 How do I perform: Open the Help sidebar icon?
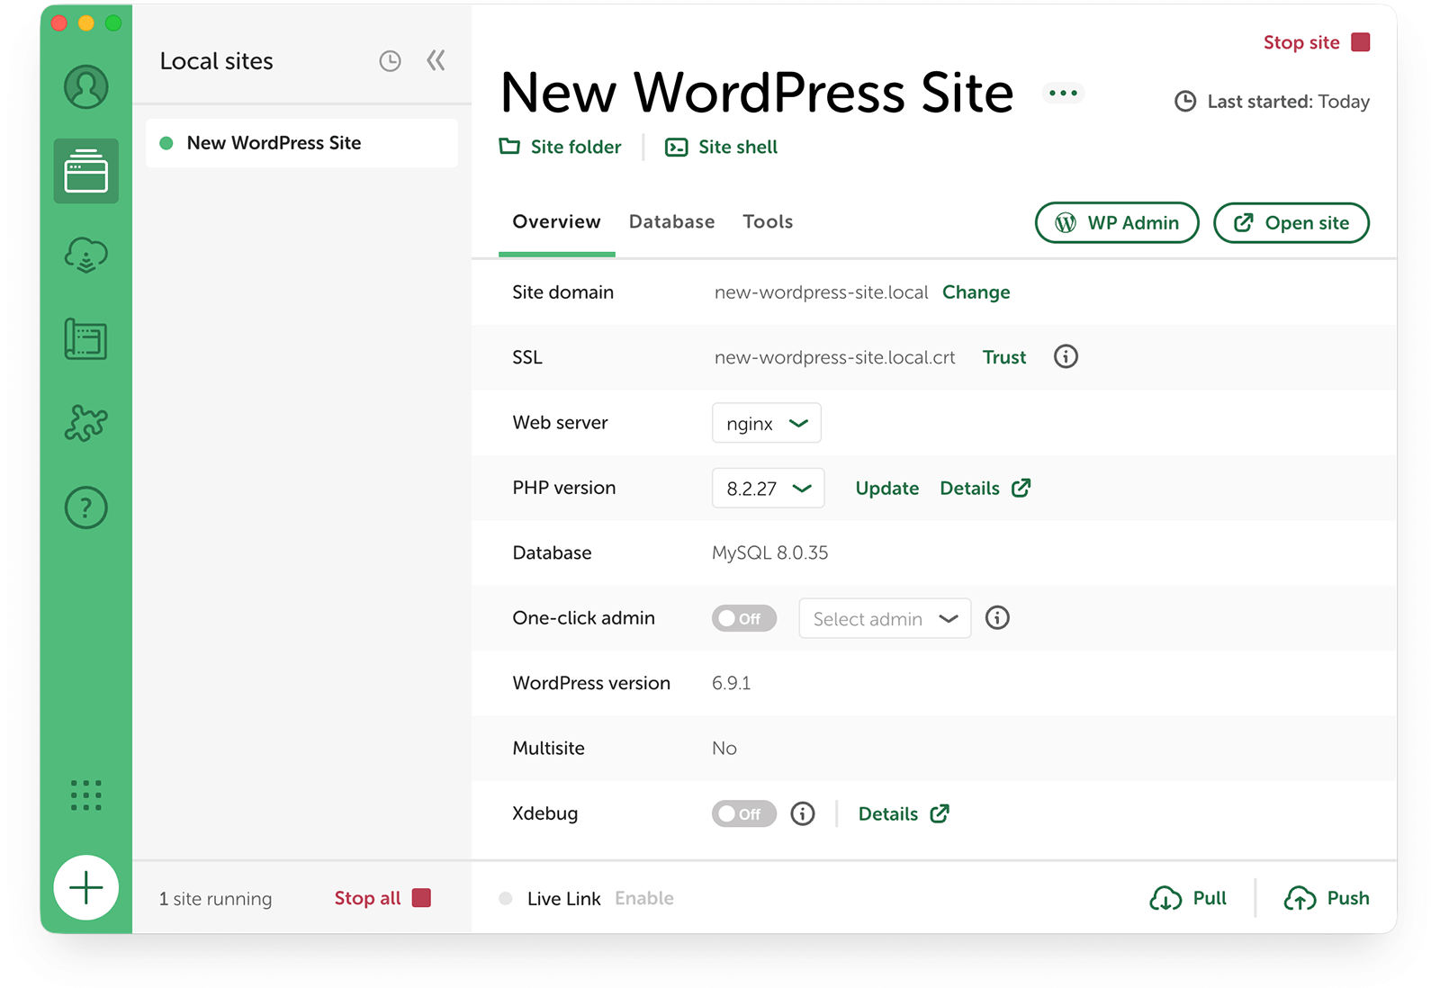[x=85, y=507]
